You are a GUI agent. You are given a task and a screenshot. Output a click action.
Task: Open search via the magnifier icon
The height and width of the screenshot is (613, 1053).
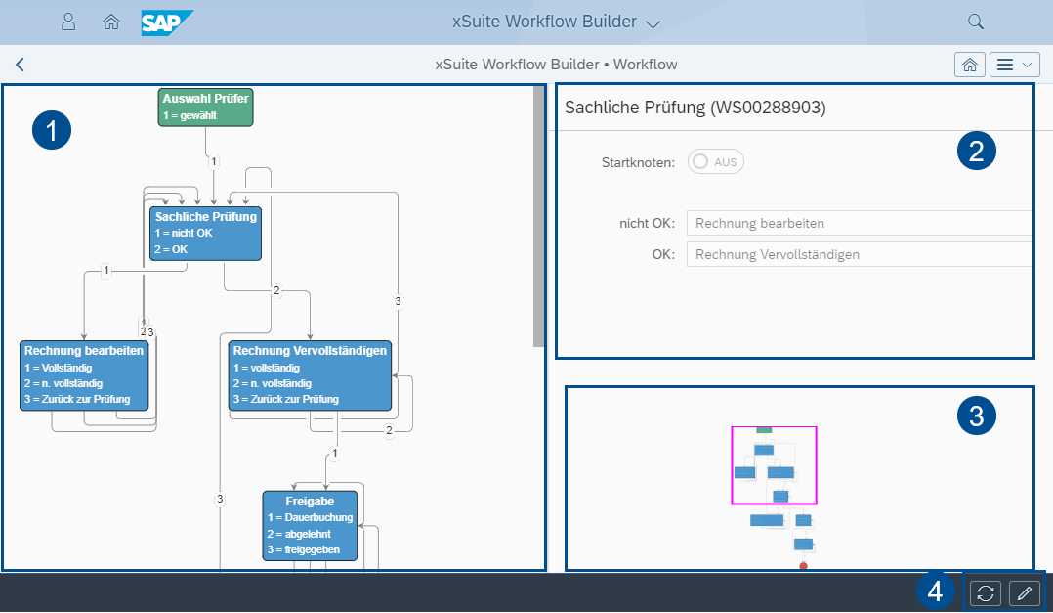click(975, 21)
